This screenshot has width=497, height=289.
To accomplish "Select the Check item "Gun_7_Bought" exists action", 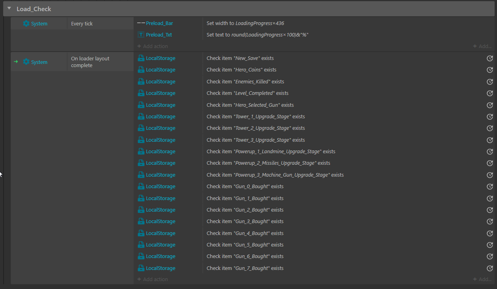I will pos(245,268).
